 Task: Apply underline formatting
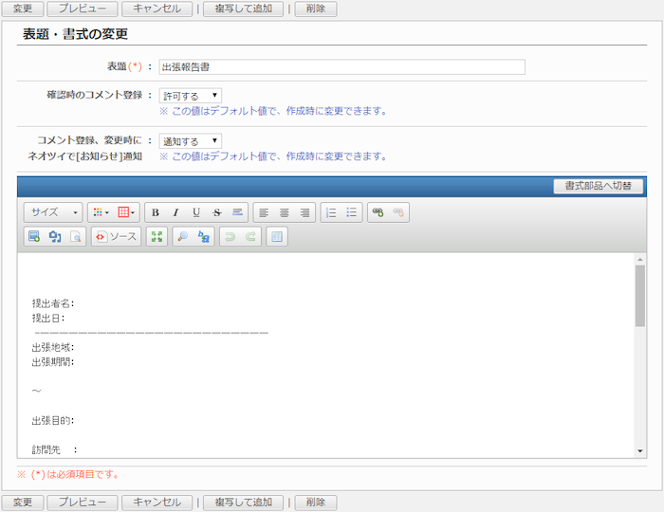pos(196,212)
